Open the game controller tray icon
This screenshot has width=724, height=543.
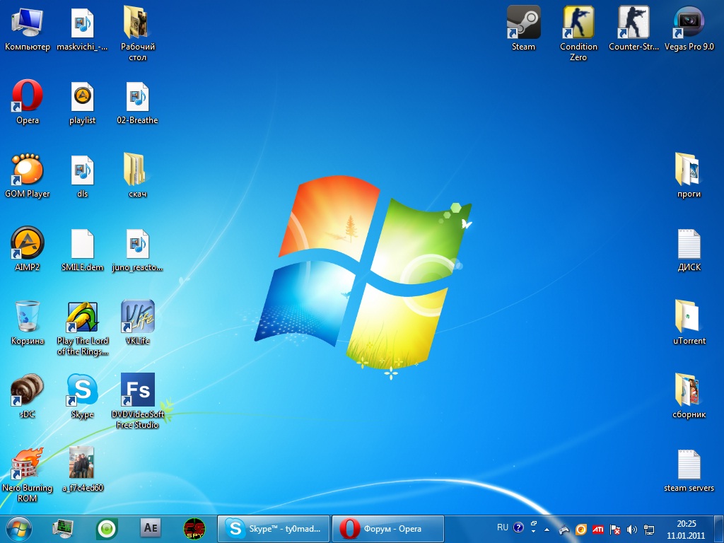pos(564,530)
